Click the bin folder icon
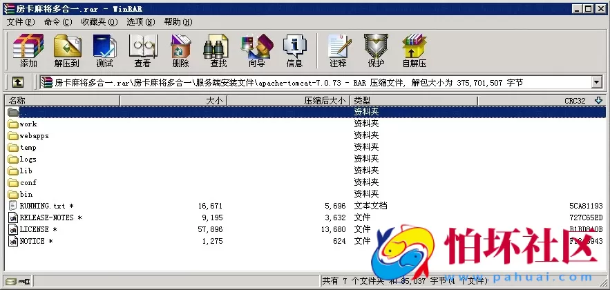The height and width of the screenshot is (290, 610). 13,194
